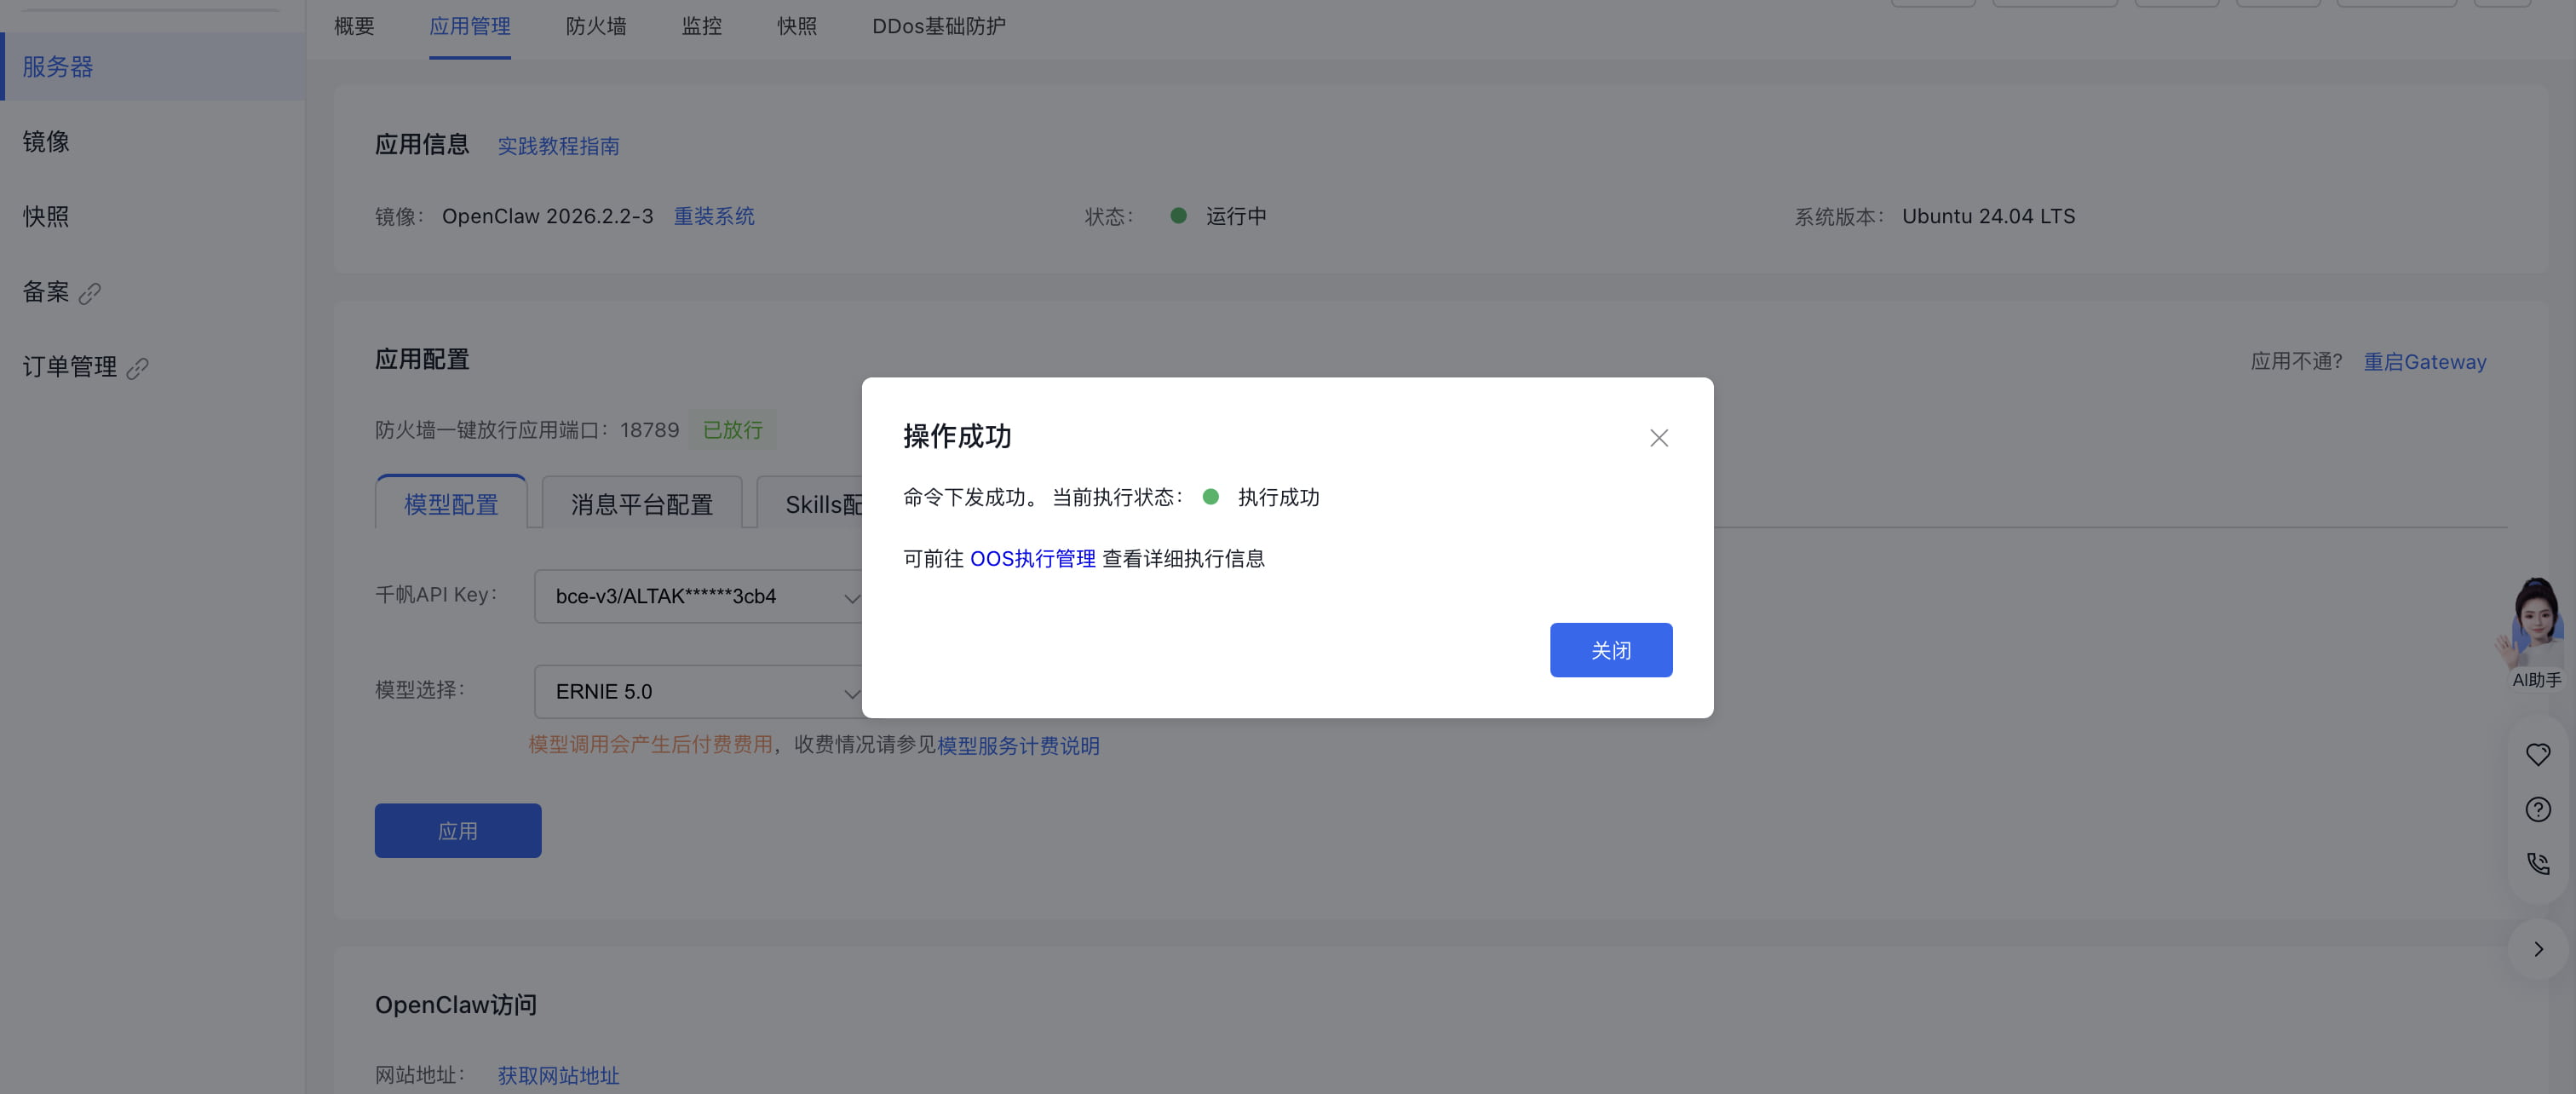This screenshot has width=2576, height=1094.
Task: Click the 关闭 button in the dialog
Action: [1610, 650]
